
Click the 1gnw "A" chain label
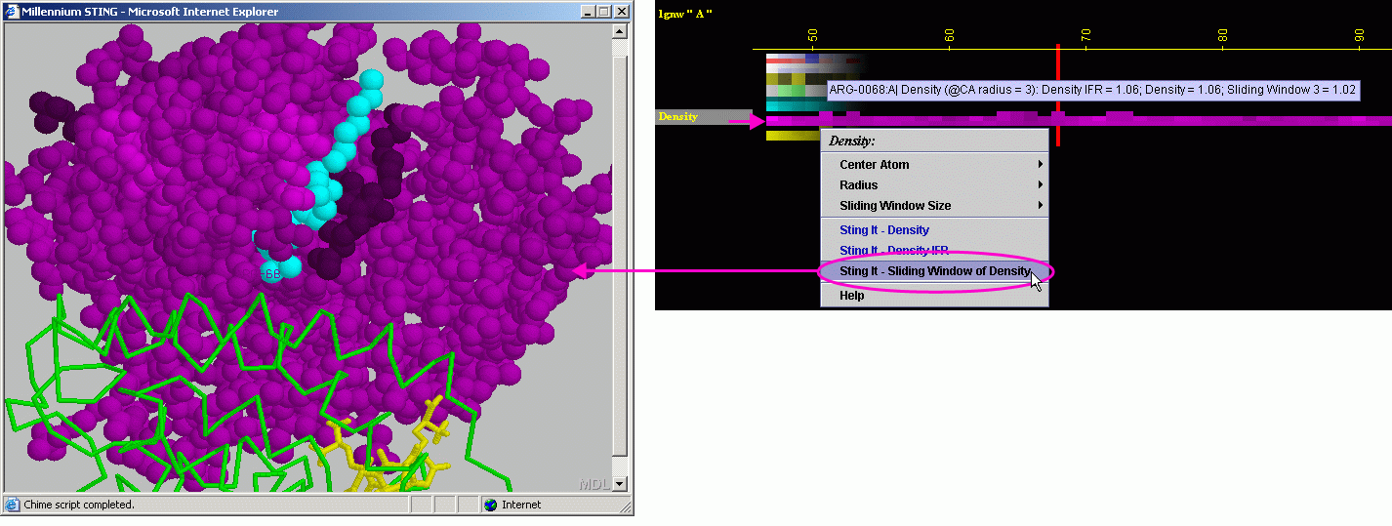tap(685, 14)
